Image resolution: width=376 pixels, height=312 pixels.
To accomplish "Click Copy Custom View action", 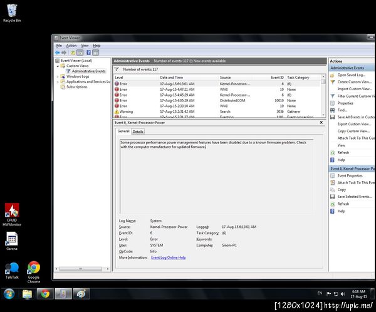I will [x=353, y=131].
